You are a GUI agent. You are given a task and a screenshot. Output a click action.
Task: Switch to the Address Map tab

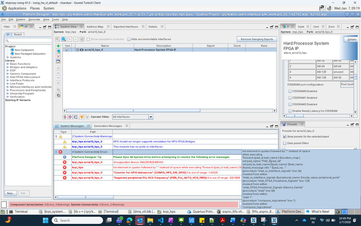pos(95,27)
